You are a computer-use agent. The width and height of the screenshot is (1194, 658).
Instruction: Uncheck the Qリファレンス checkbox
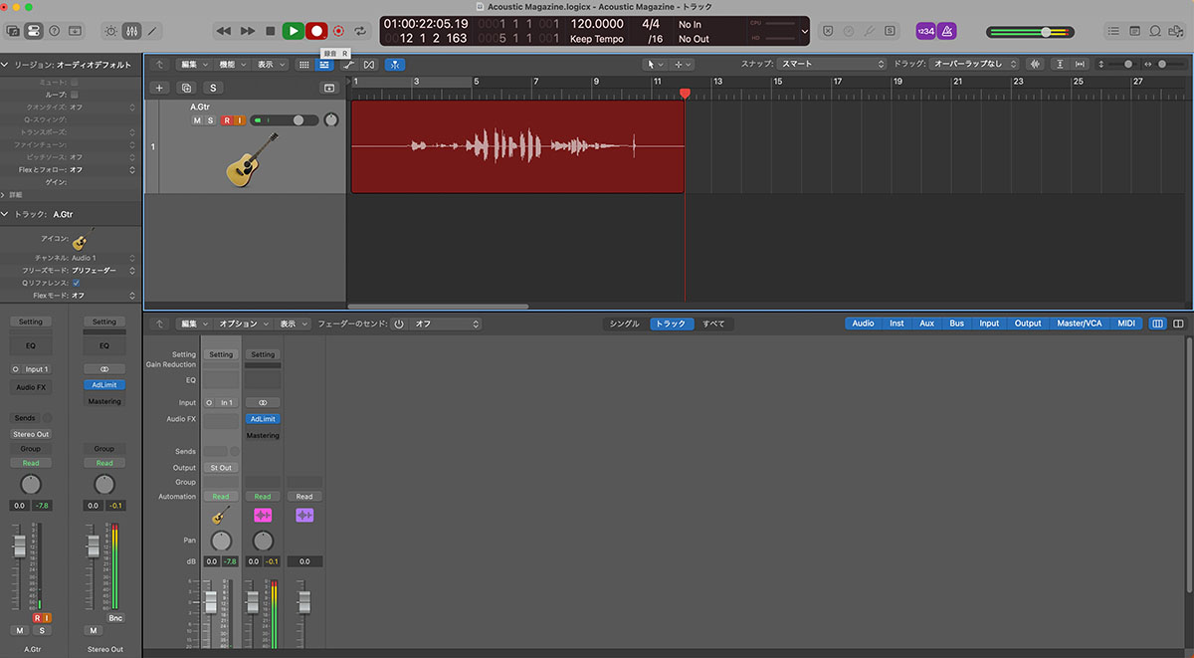[77, 283]
